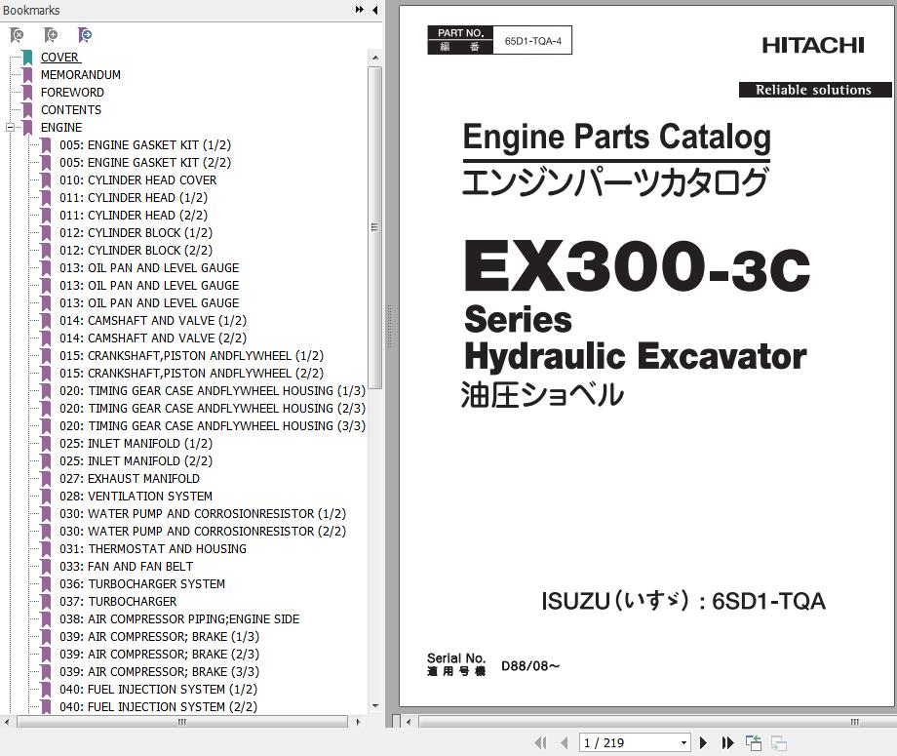This screenshot has height=756, width=897.
Task: Open the FOREWORD bookmark
Action: point(72,93)
